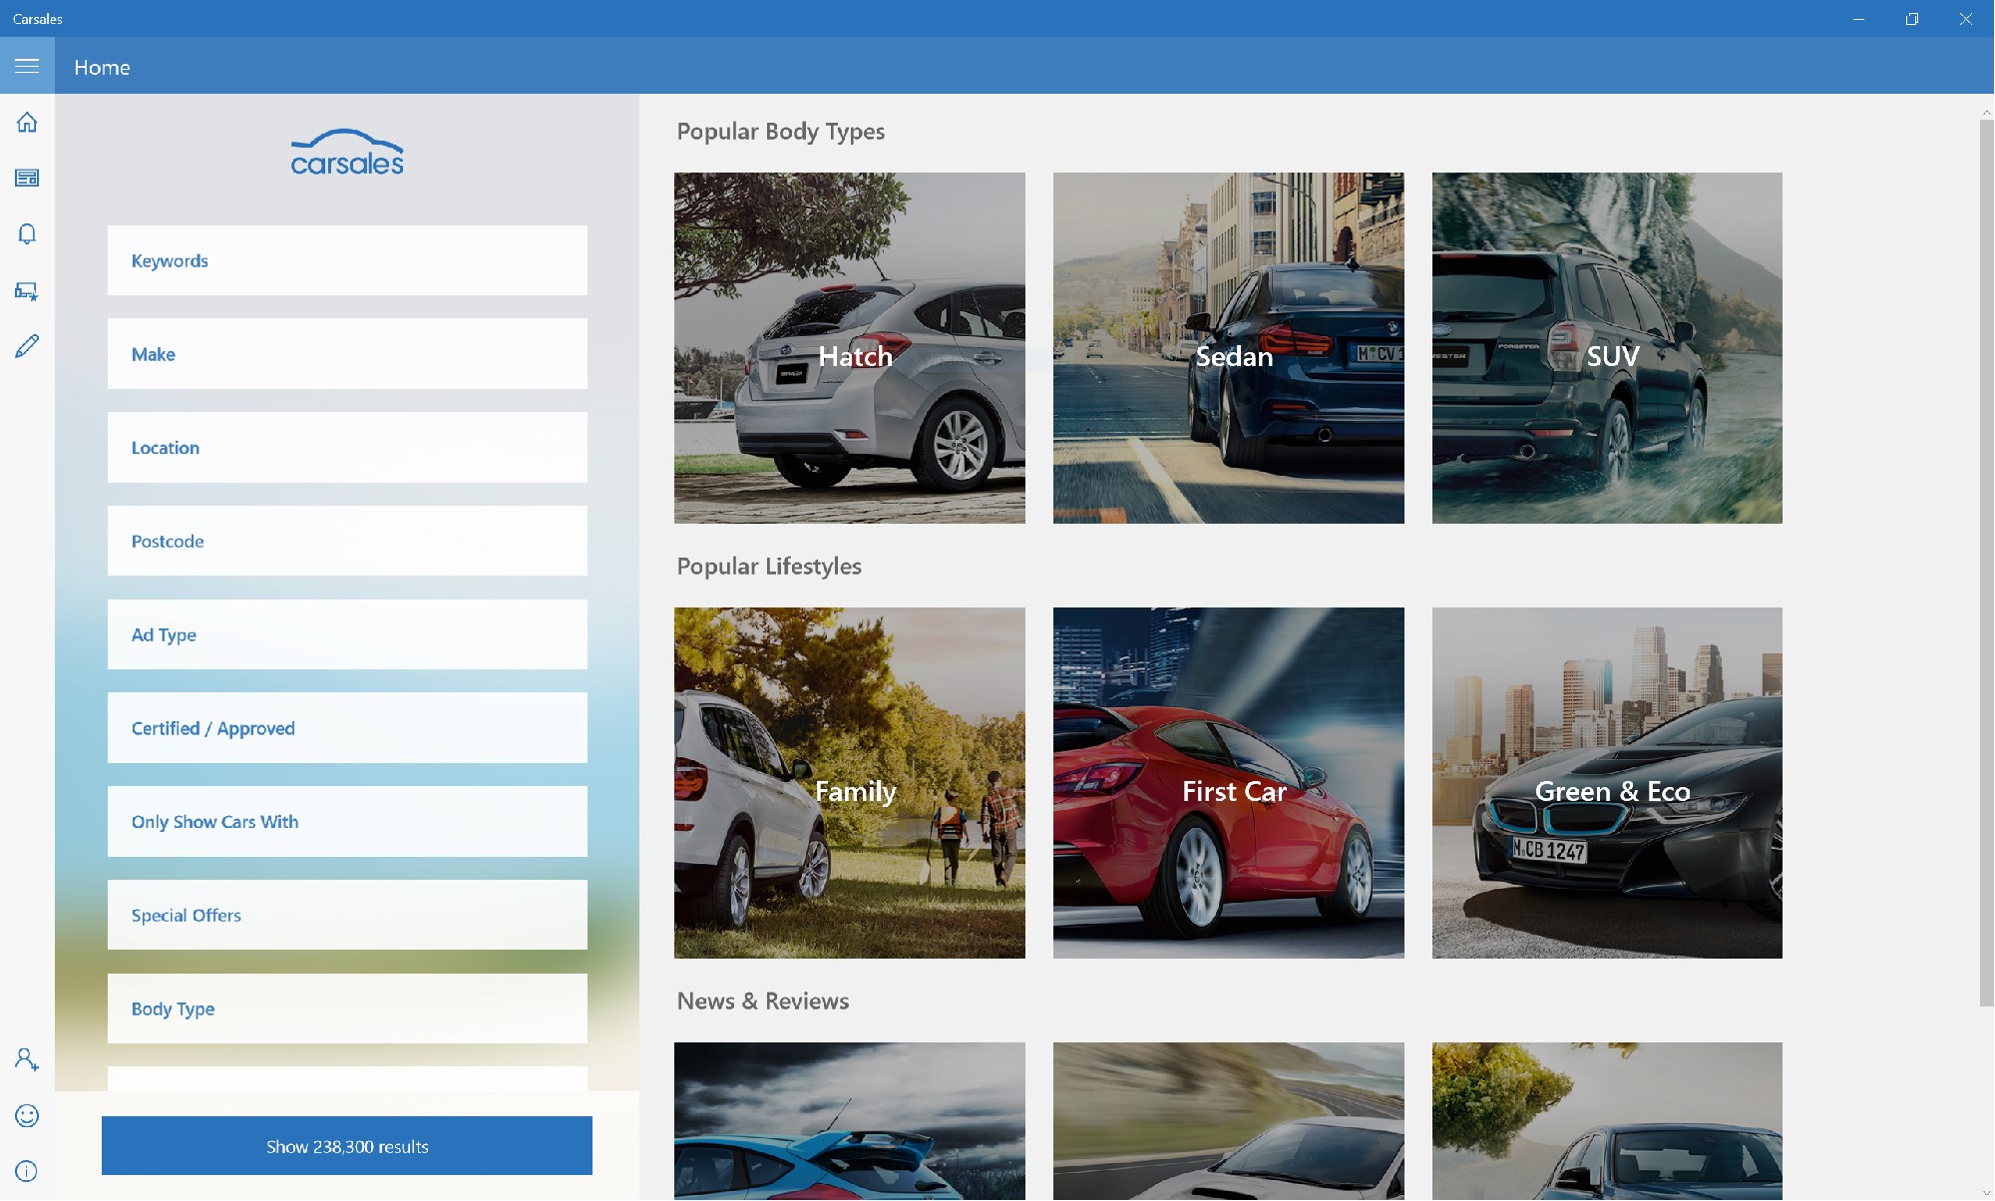
Task: Select the Home icon in the sidebar
Action: (27, 122)
